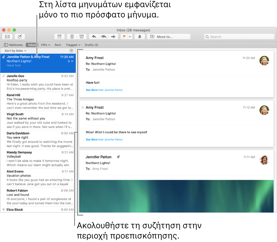
Task: Click See More link in 11:20 AM message
Action: point(104,90)
